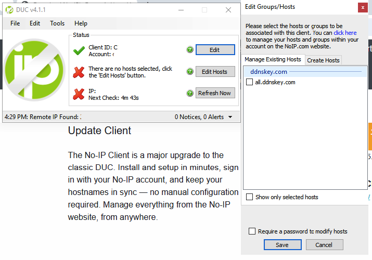Image resolution: width=372 pixels, height=260 pixels.
Task: Click the 'Remote IP Found' status message
Action: coord(43,117)
